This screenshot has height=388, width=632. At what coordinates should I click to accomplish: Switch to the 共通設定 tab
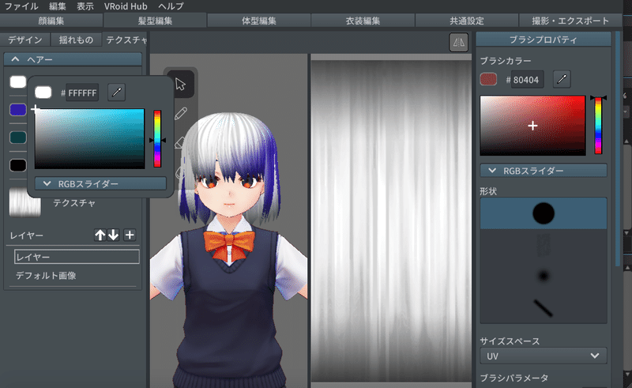tap(467, 21)
